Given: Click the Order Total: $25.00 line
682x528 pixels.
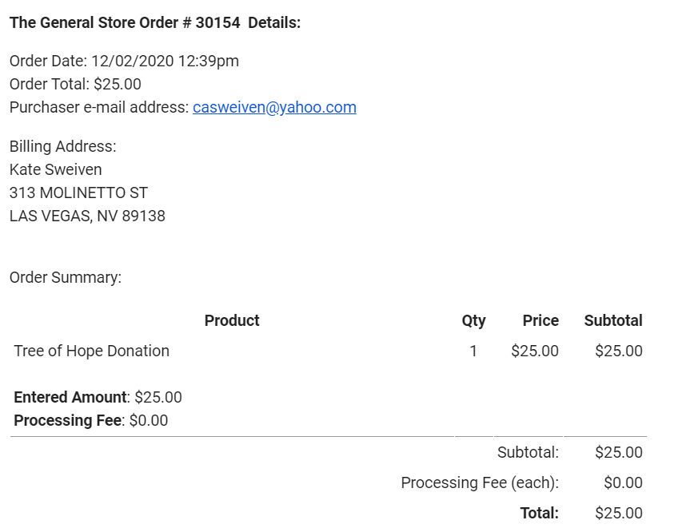Looking at the screenshot, I should 75,84.
